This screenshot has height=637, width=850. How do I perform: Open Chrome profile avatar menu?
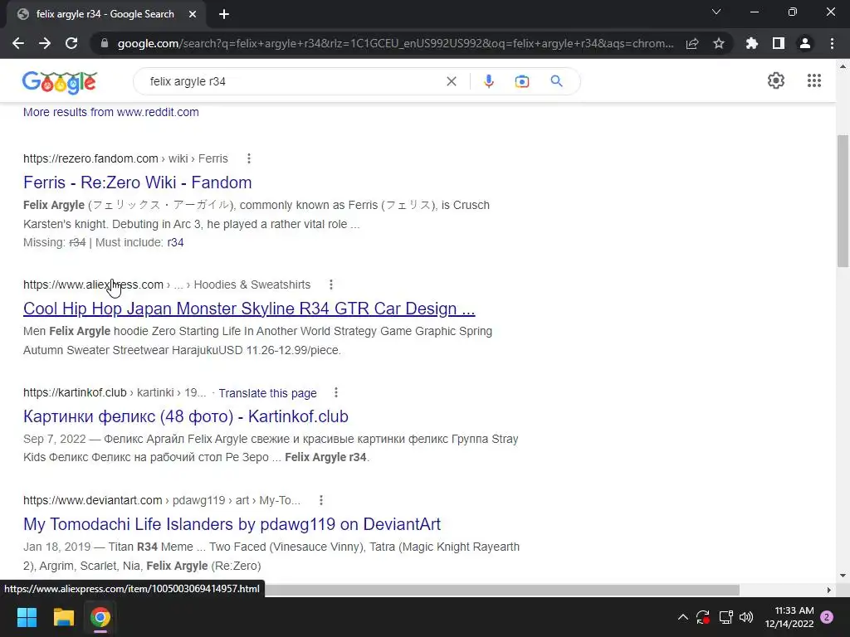805,43
